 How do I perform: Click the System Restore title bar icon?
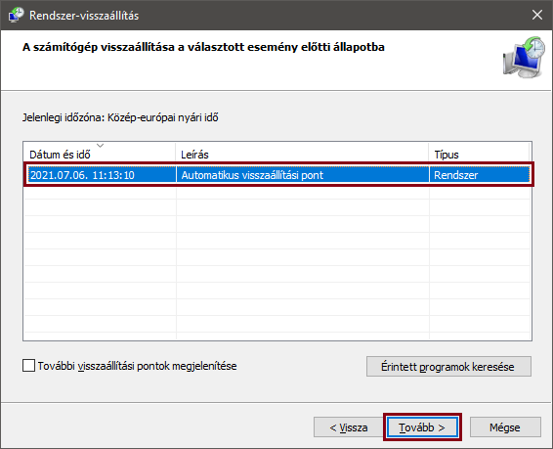pyautogui.click(x=16, y=16)
